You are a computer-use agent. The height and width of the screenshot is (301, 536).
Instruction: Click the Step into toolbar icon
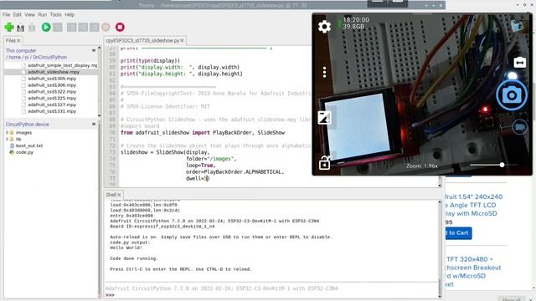coord(83,27)
